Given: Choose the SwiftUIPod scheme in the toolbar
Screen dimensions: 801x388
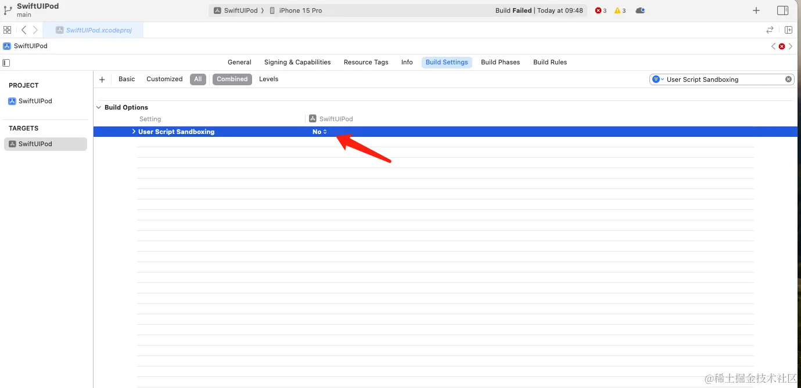Looking at the screenshot, I should (x=236, y=10).
